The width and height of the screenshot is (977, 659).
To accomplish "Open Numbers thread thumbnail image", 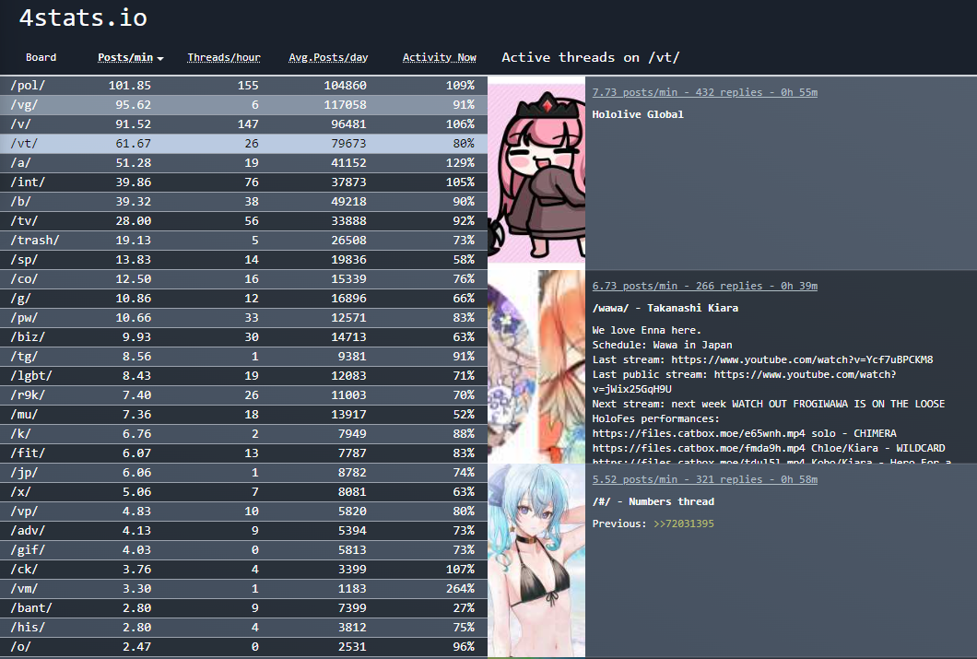I will pyautogui.click(x=536, y=560).
